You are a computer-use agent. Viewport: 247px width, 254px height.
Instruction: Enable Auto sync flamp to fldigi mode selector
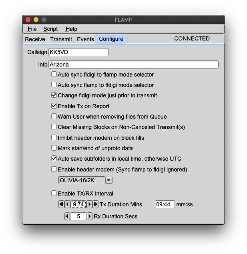coord(54,85)
